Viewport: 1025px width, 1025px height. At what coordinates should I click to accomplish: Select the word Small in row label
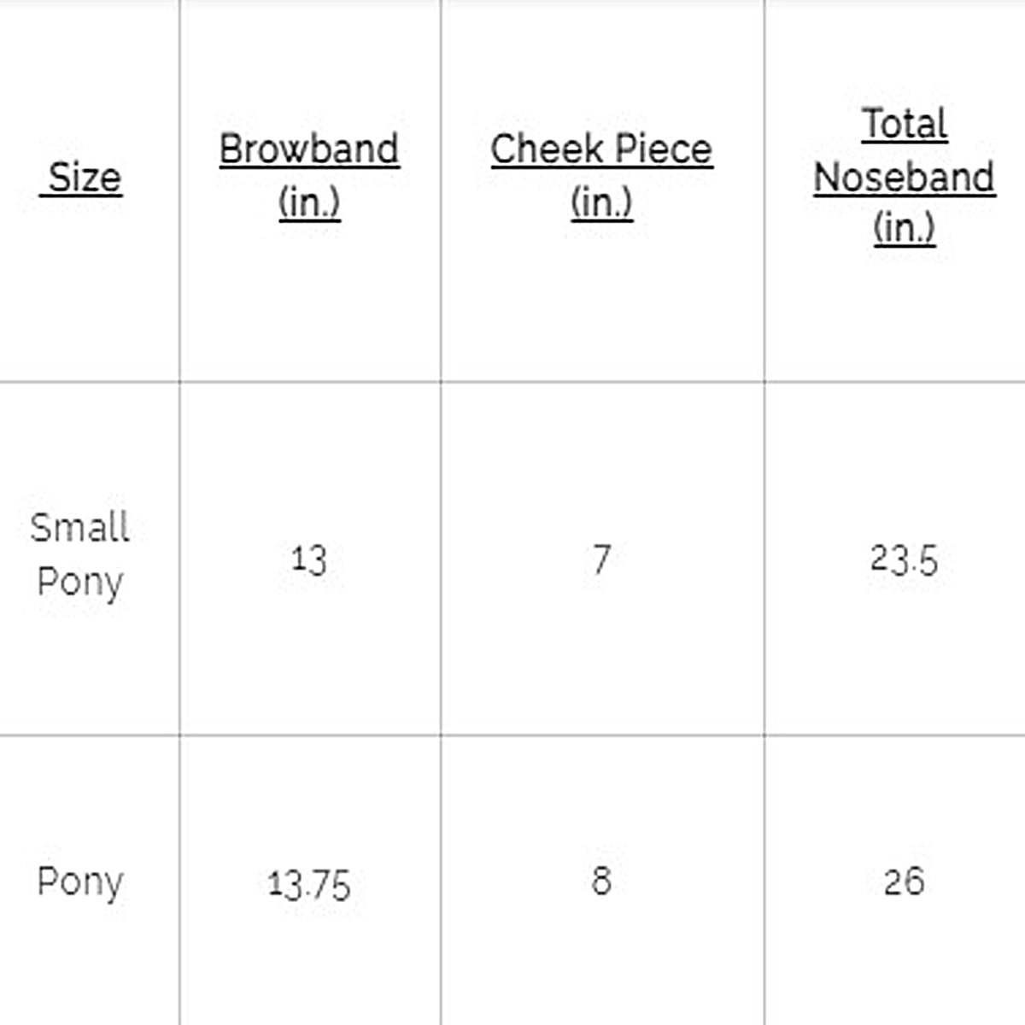pyautogui.click(x=79, y=528)
